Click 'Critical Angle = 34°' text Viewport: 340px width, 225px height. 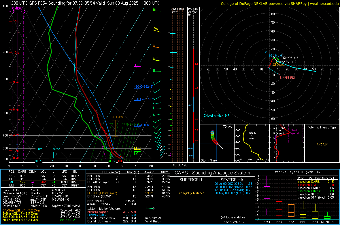(216, 116)
